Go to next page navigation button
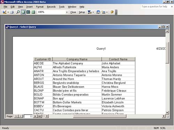This screenshot has width=174, height=130. pos(35,116)
